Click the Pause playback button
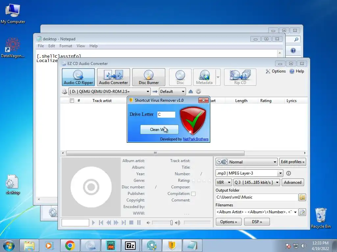 pos(139,223)
